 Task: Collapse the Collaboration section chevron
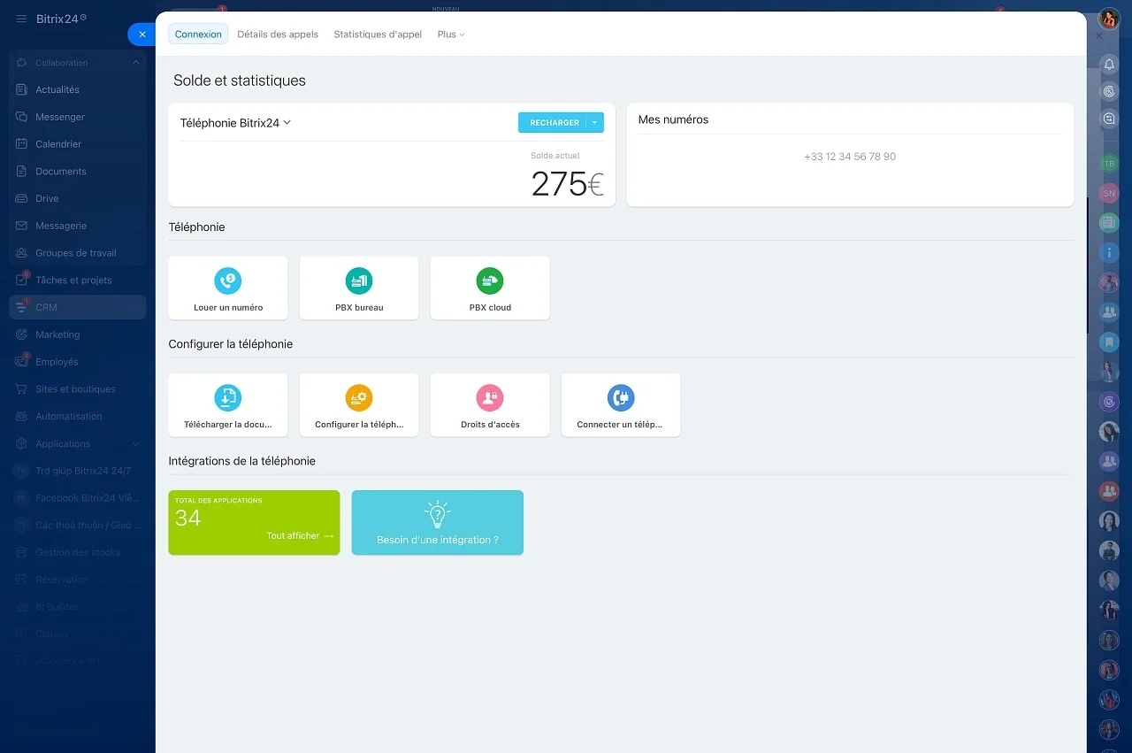tap(136, 63)
